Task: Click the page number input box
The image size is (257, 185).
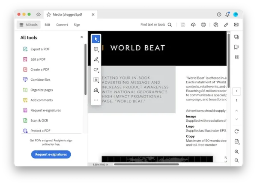Action: click(236, 91)
